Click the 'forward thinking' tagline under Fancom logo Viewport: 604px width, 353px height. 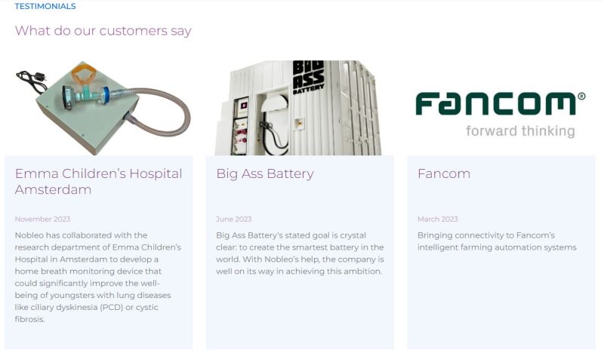520,130
